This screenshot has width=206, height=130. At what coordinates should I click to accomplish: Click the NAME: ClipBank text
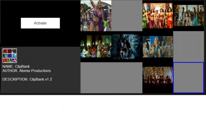pyautogui.click(x=16, y=67)
